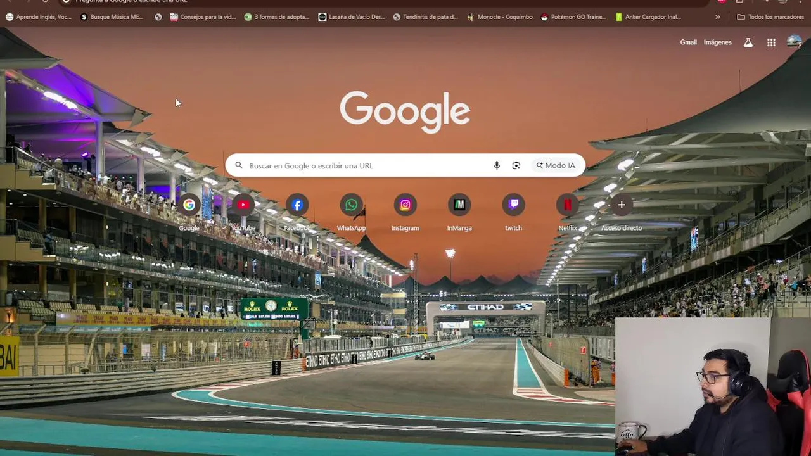Search by image with the Lens icon
This screenshot has height=456, width=811.
[516, 165]
